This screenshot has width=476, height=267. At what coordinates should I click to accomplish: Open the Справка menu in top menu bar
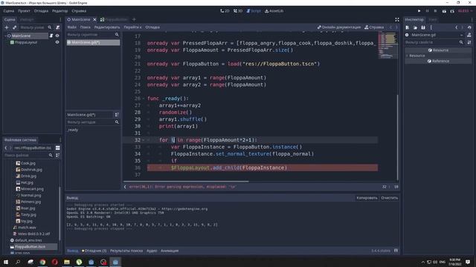click(x=79, y=11)
